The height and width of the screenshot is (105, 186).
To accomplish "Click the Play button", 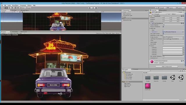I will [x=90, y=8].
